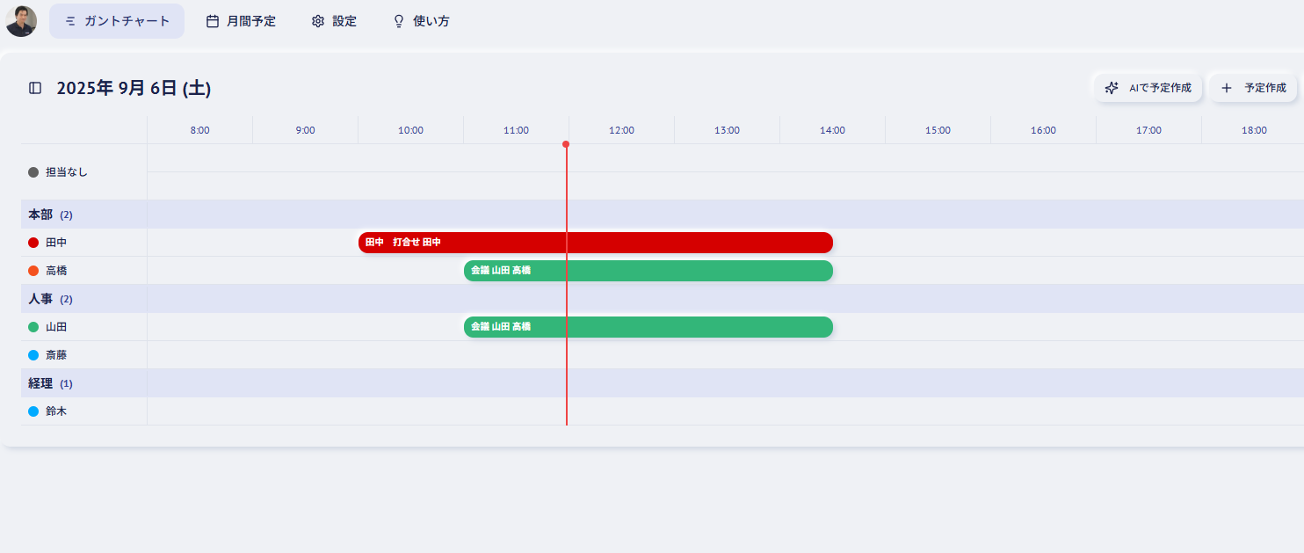Click the Gantt chart icon in ガントチャート tab
The width and height of the screenshot is (1304, 553).
point(70,21)
